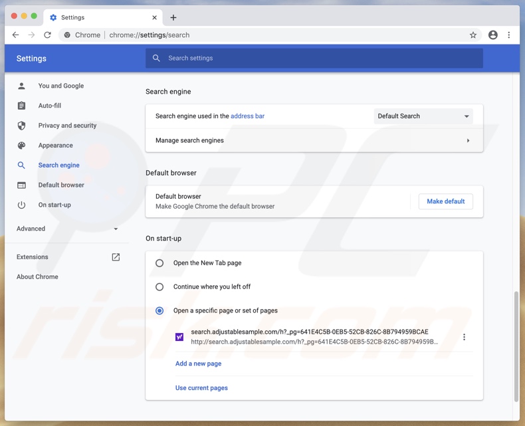This screenshot has width=525, height=426.
Task: Open more actions for adjustablesample start-up page
Action: [x=464, y=337]
